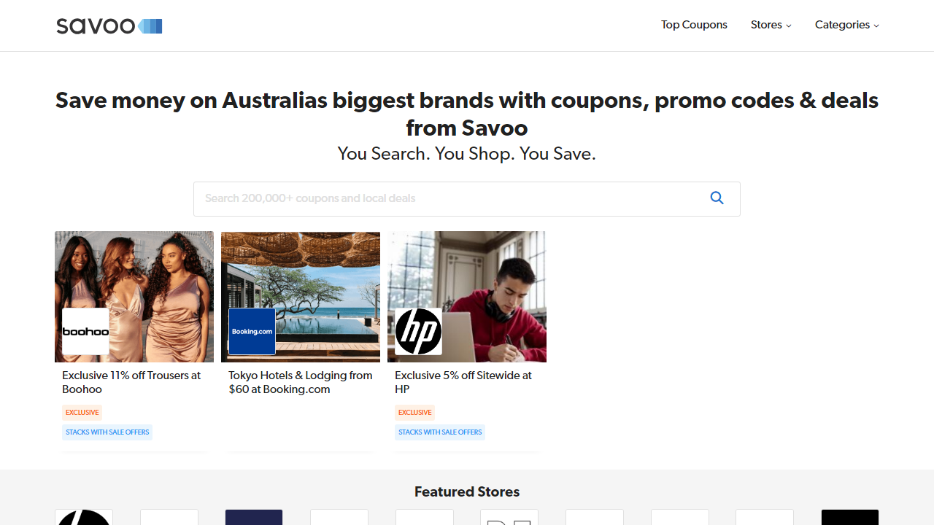The height and width of the screenshot is (525, 934).
Task: Click the HP logo on the deal card
Action: [418, 331]
